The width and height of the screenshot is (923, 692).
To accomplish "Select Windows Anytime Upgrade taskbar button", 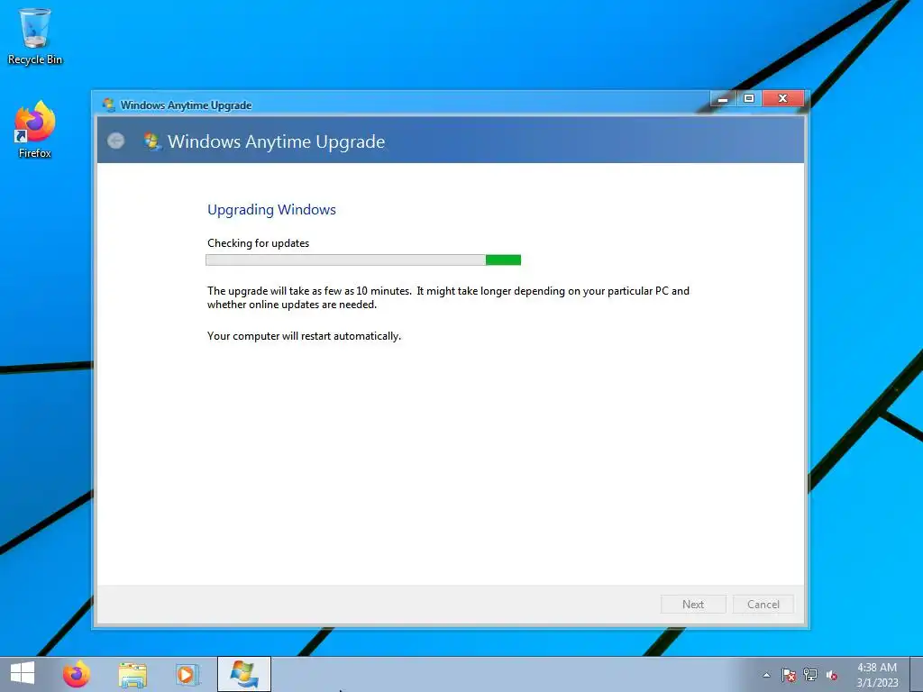I will 244,674.
